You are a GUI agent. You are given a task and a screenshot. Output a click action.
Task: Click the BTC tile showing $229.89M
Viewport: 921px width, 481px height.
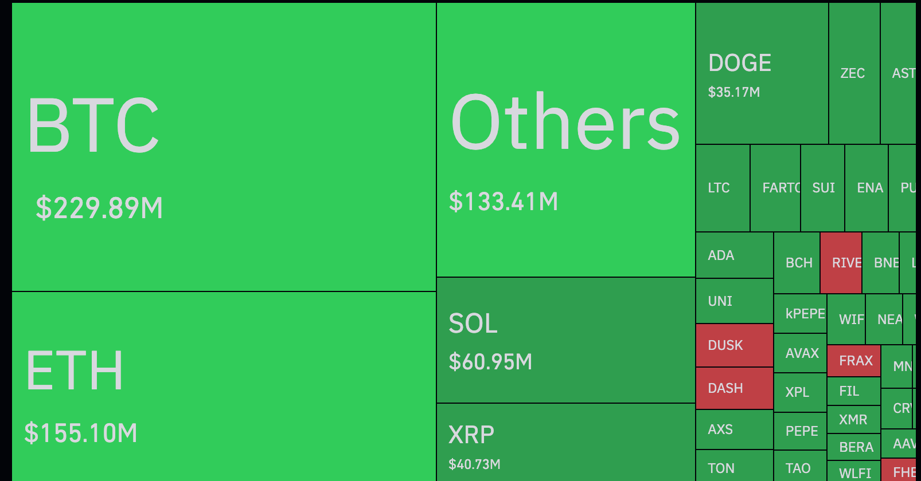click(224, 147)
